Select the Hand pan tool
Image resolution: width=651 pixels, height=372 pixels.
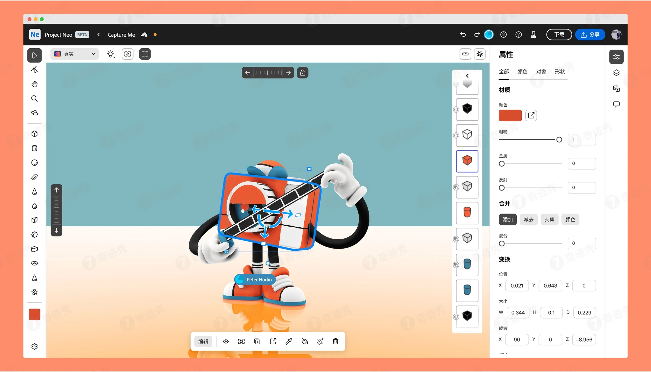pos(34,84)
